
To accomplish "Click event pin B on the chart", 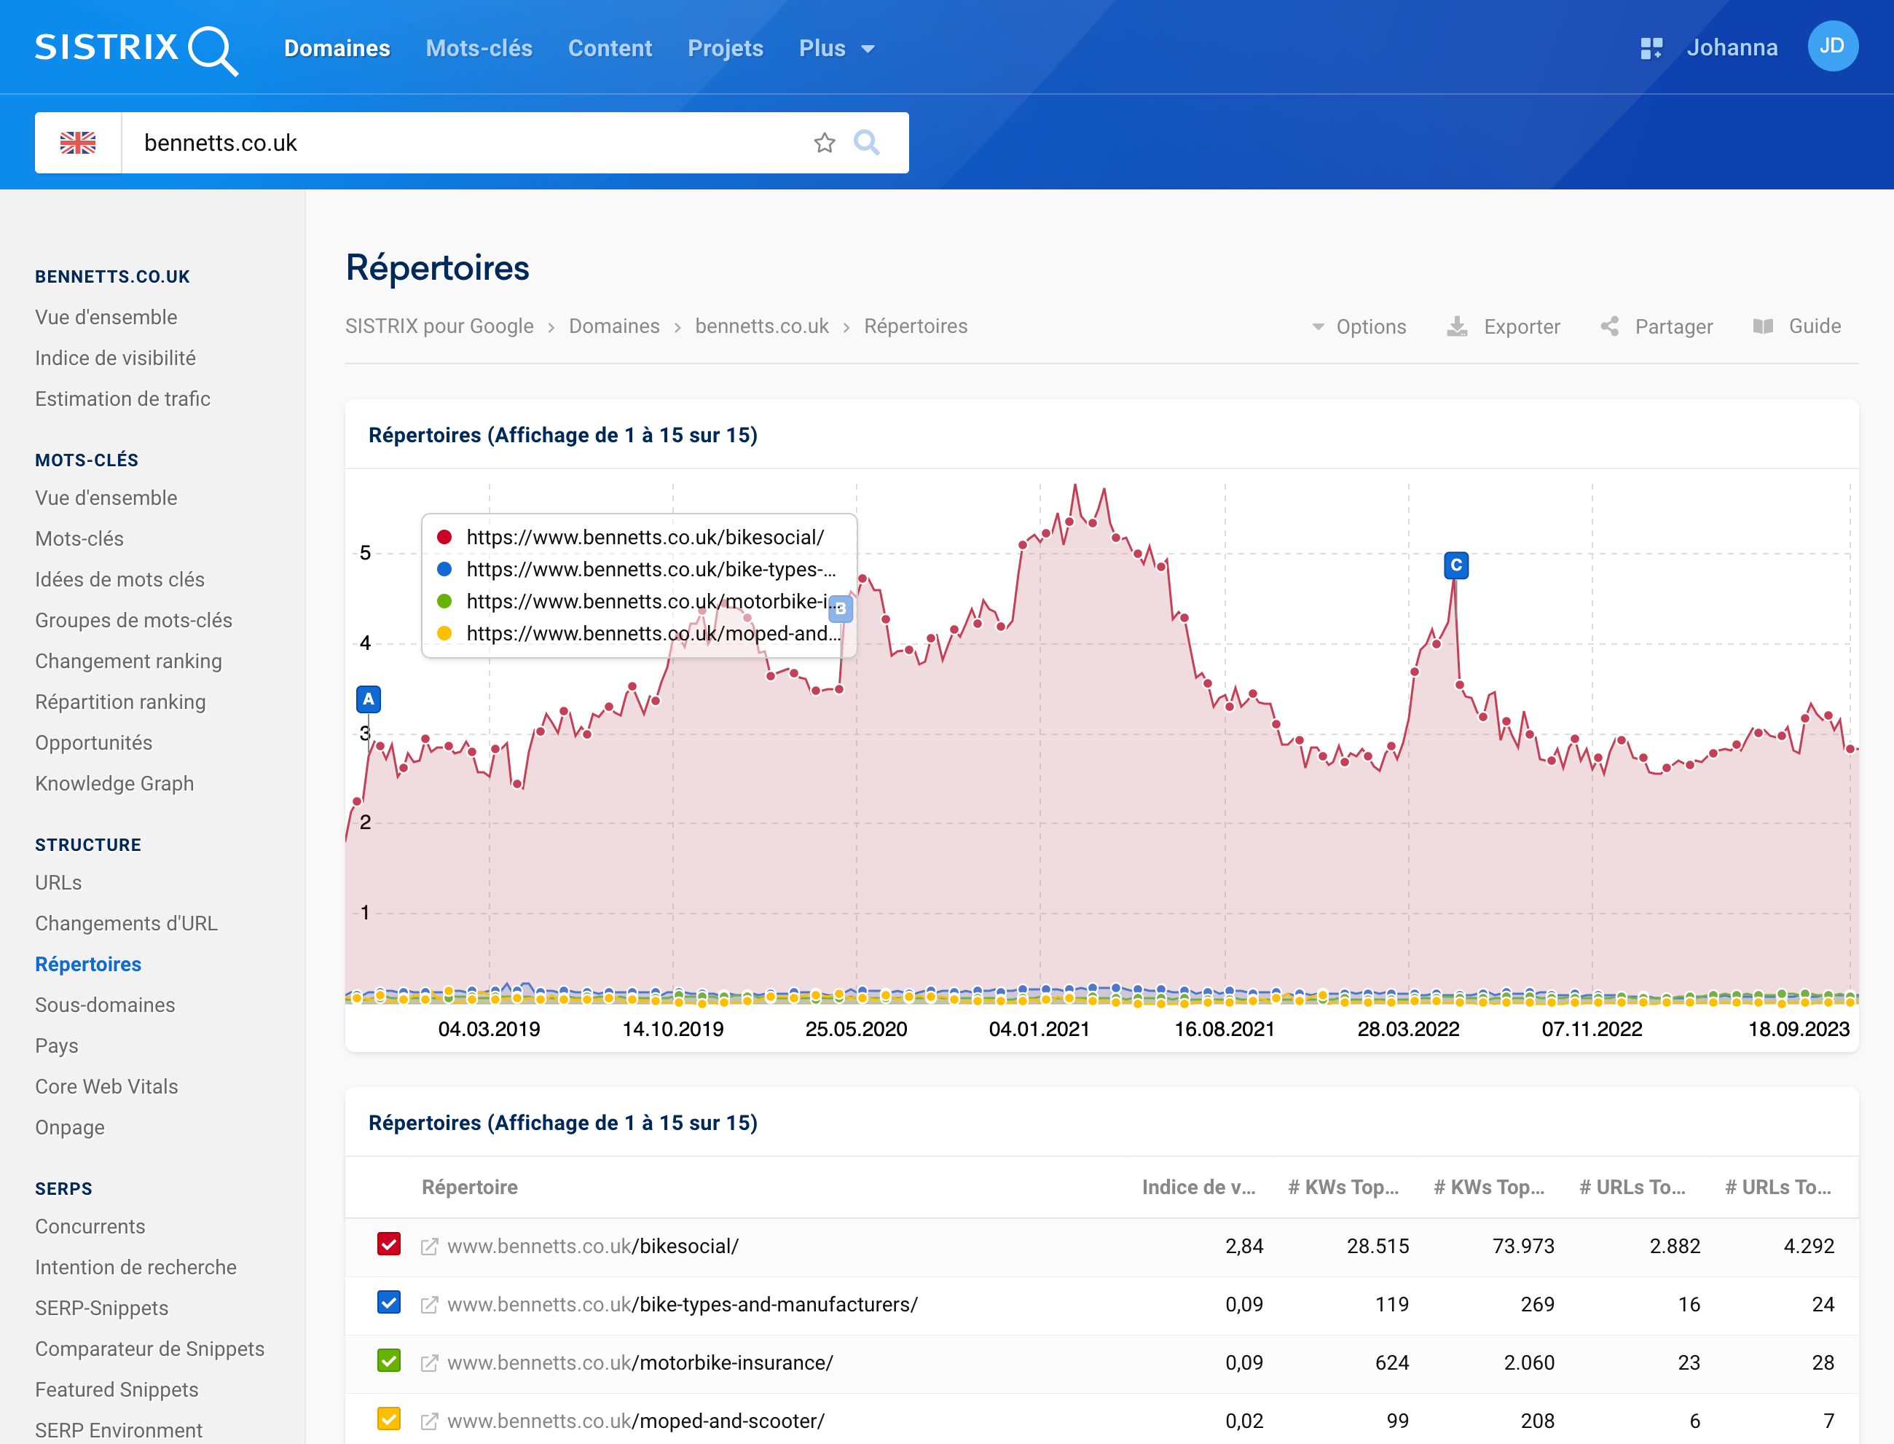I will coord(840,608).
